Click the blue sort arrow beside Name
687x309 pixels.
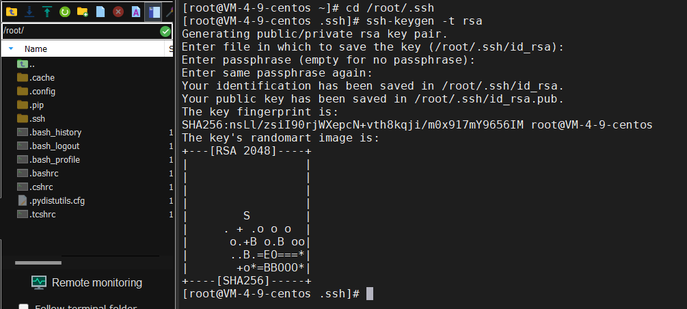coord(11,49)
